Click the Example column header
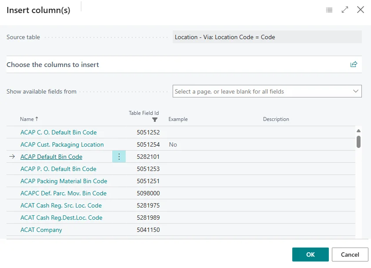 (x=178, y=119)
